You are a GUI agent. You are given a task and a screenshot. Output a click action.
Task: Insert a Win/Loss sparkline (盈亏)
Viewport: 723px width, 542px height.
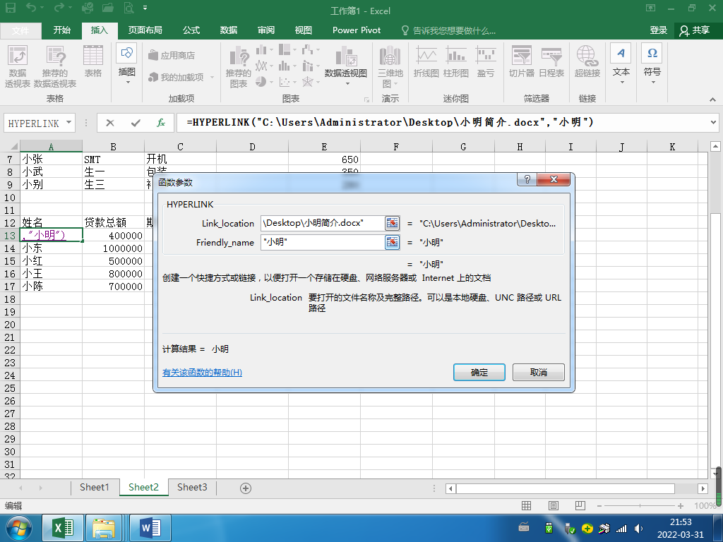pyautogui.click(x=486, y=61)
